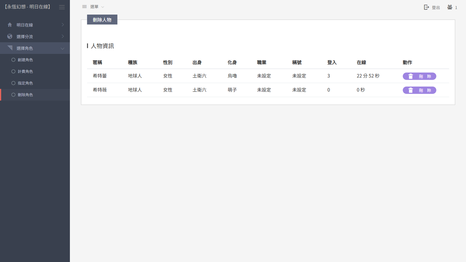466x262 pixels.
Task: Click the 職業 column header
Action: (x=262, y=62)
